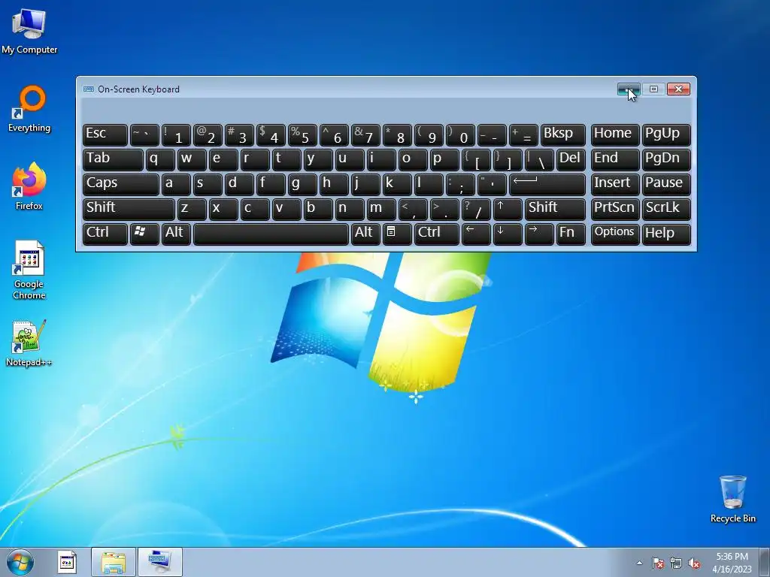Toggle the right Shift key
The width and height of the screenshot is (770, 577).
pos(555,209)
